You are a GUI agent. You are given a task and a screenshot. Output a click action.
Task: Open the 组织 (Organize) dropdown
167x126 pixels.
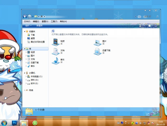28,25
